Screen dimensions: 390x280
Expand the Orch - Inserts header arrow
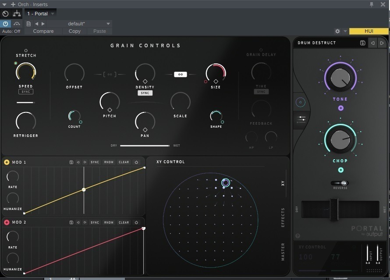pyautogui.click(x=4, y=4)
